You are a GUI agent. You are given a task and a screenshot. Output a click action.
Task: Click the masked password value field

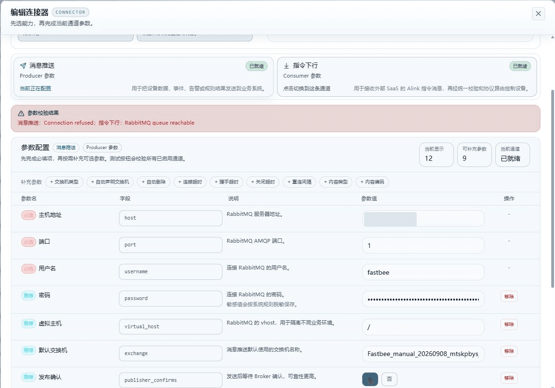(x=423, y=299)
